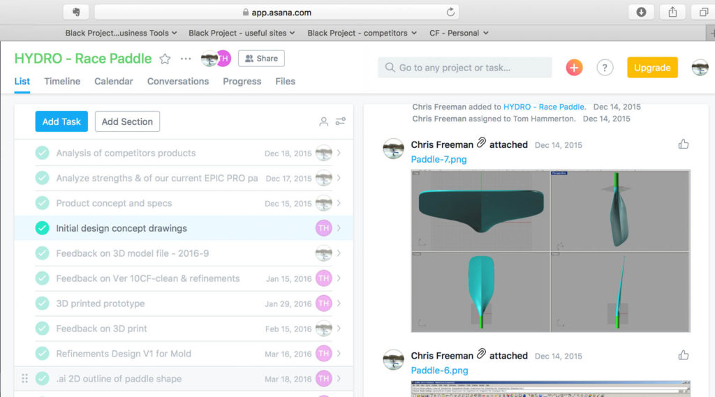Expand details chevron for Product concept and specs
This screenshot has height=397, width=715.
tap(339, 203)
